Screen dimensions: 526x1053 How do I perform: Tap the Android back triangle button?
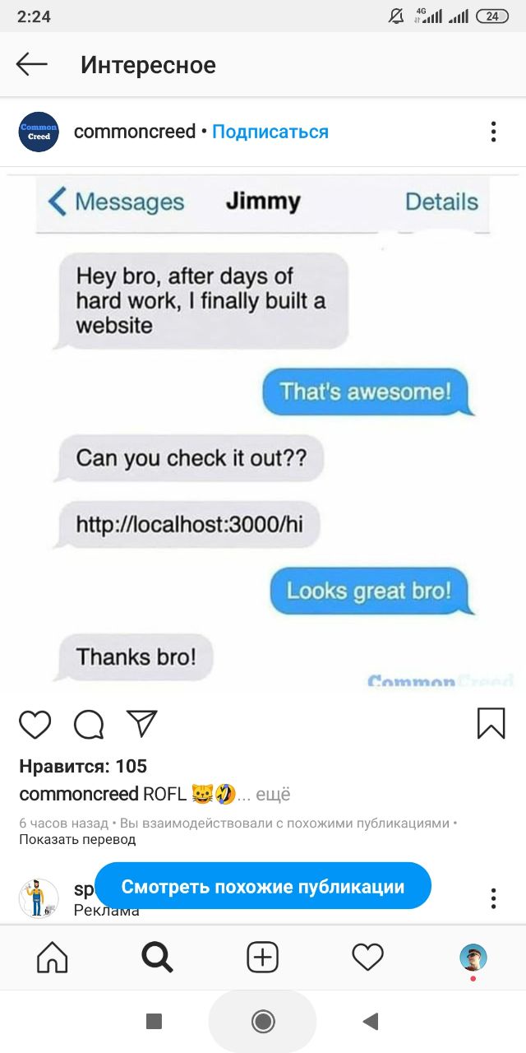point(371,1021)
